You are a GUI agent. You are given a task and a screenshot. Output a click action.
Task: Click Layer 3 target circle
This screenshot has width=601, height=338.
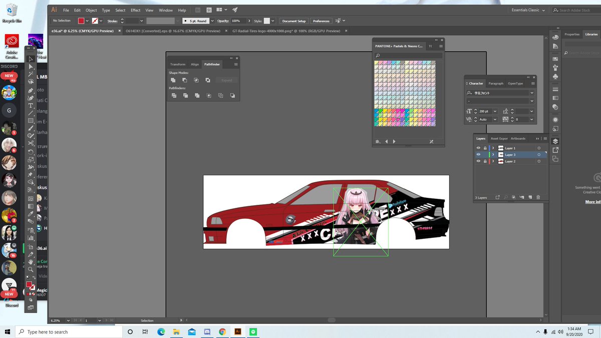[x=539, y=155]
